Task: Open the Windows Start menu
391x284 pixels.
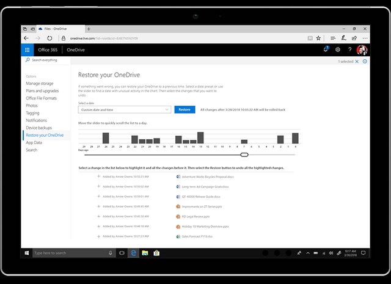Action: [27, 253]
